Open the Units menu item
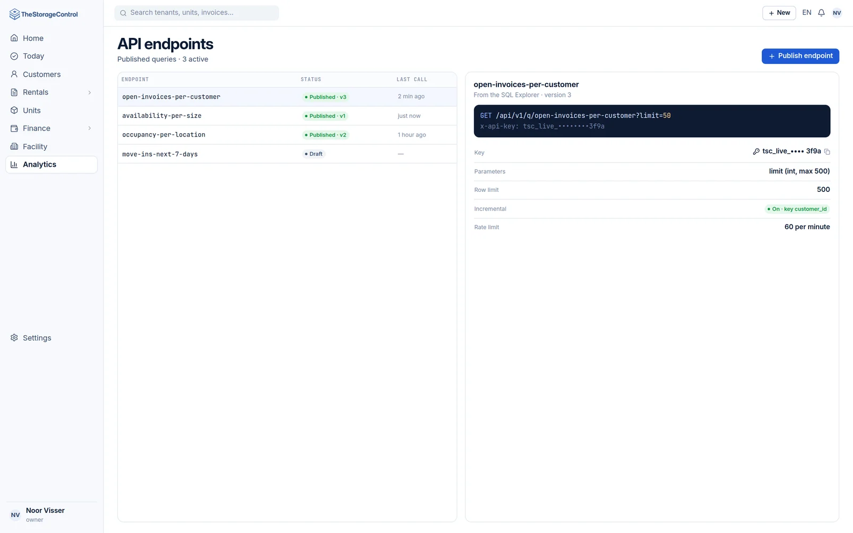 tap(51, 110)
